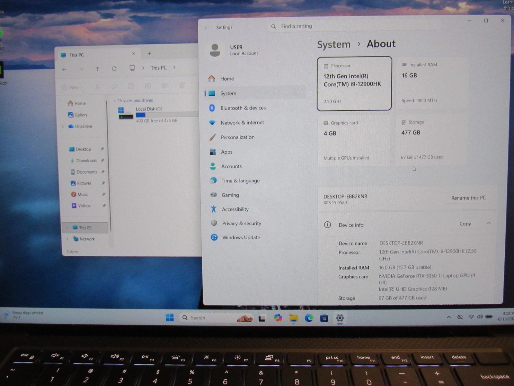Click the taskbar Search box

tap(216, 318)
